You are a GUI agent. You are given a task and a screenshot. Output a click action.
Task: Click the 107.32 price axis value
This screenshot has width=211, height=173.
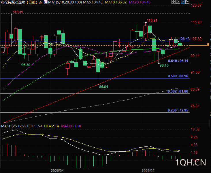pyautogui.click(x=196, y=39)
